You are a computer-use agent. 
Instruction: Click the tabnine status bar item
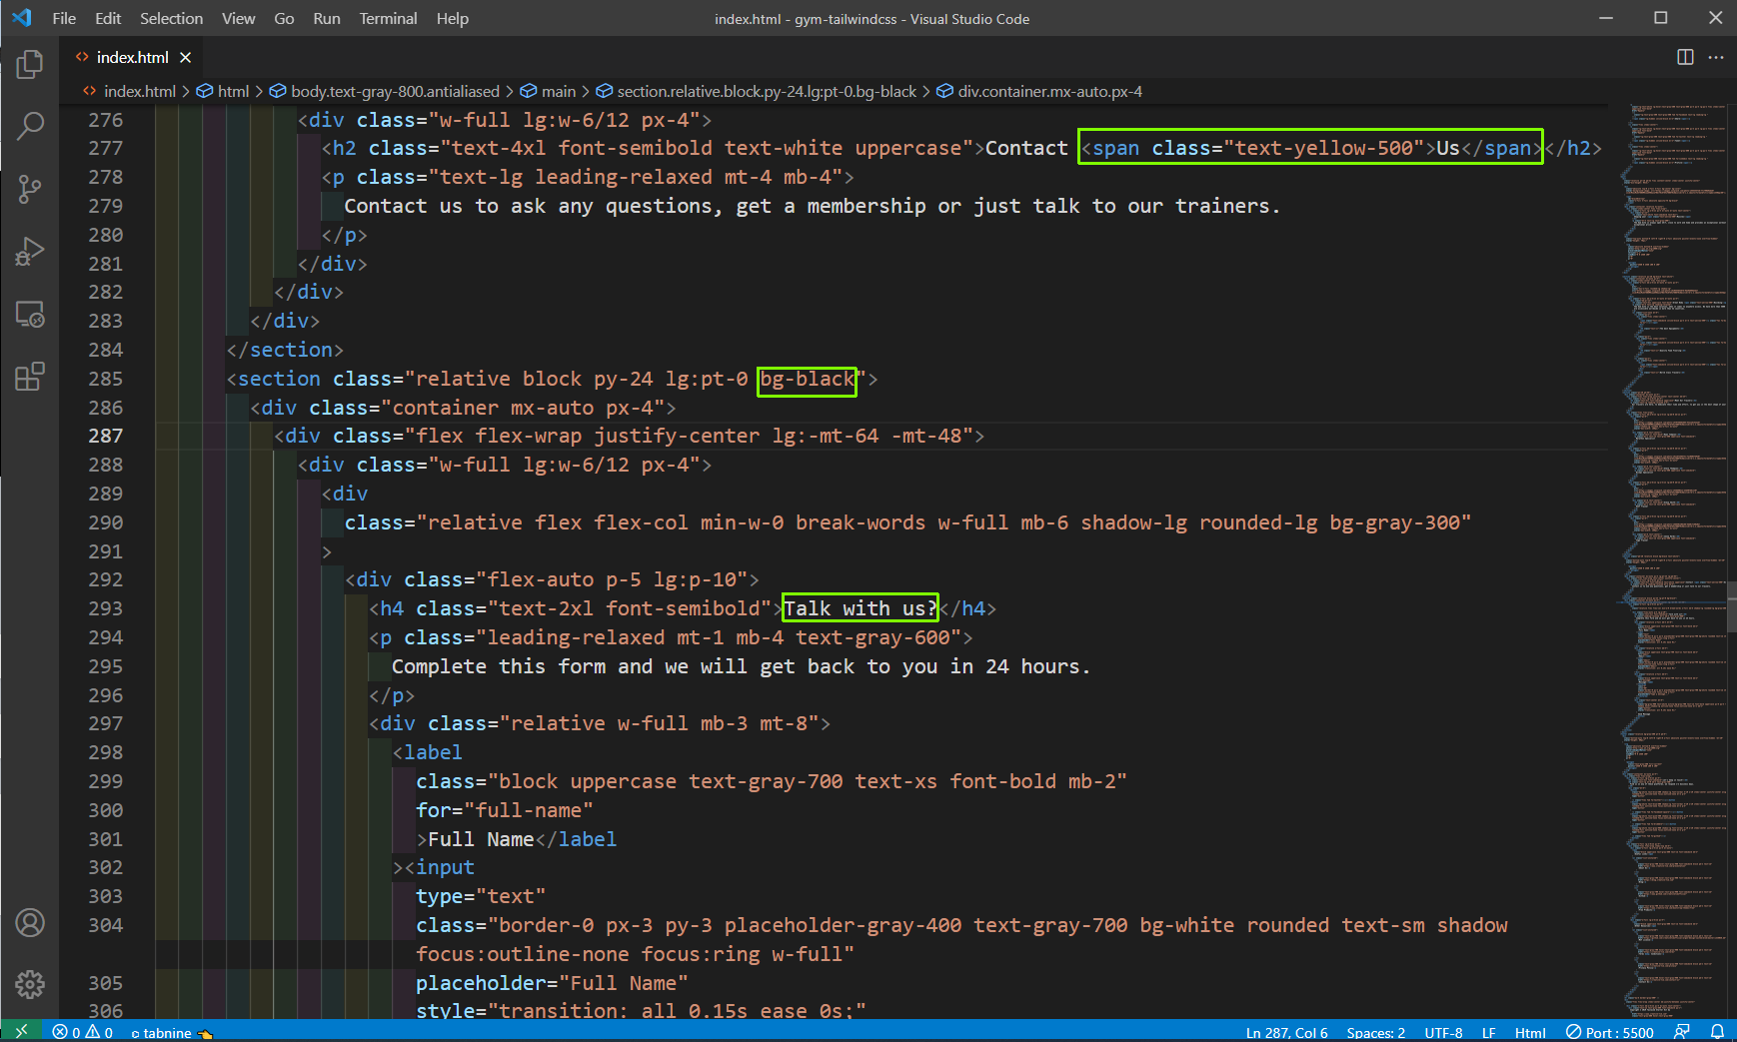172,1033
